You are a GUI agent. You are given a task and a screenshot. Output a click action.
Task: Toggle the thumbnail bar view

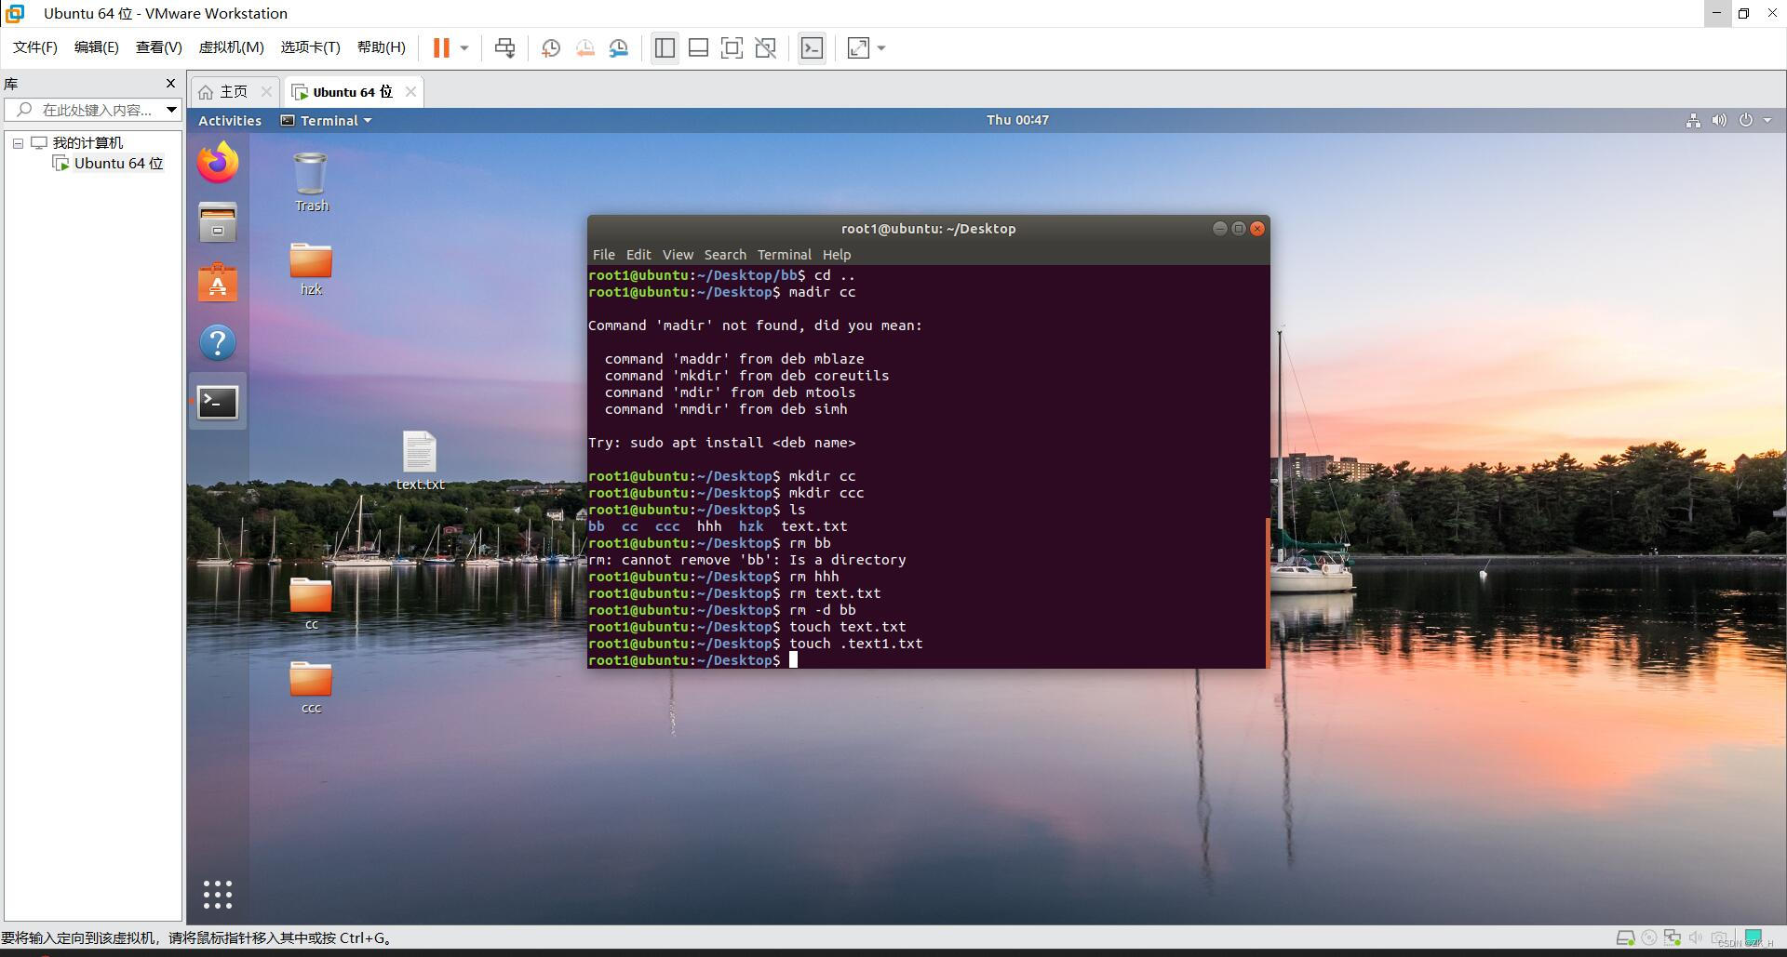pos(698,47)
